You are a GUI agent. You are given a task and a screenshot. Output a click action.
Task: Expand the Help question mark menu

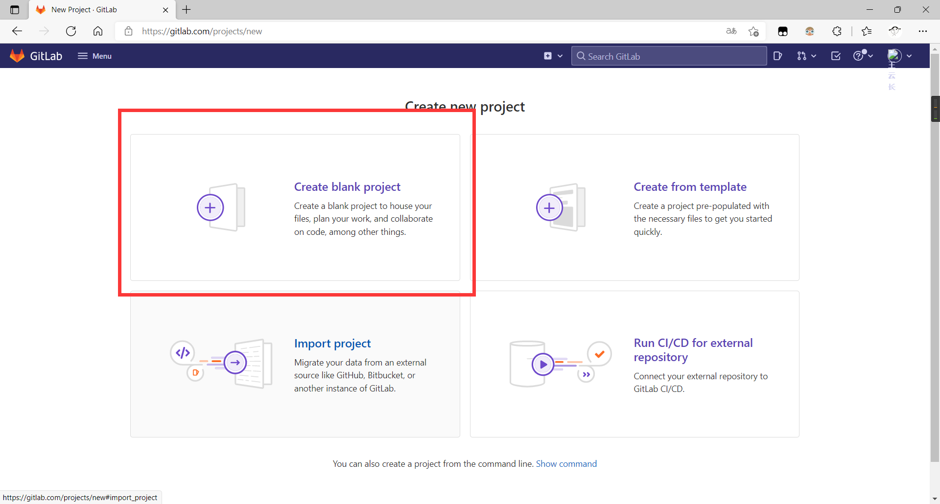pos(863,56)
